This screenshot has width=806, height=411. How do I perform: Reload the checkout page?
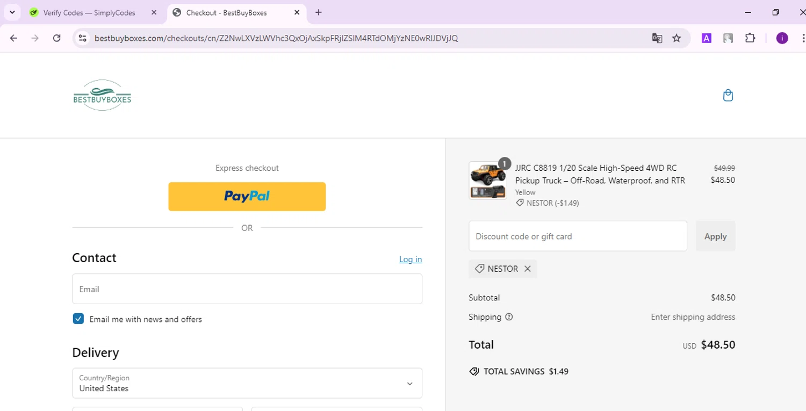(x=56, y=38)
